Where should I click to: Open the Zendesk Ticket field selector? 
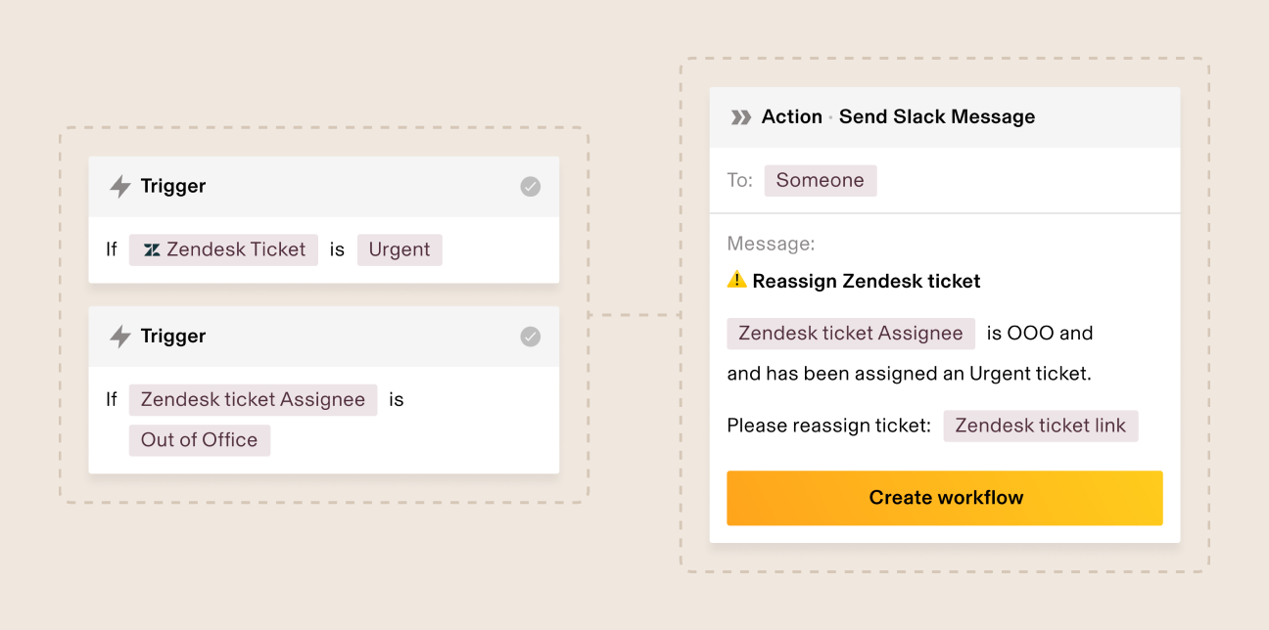224,249
